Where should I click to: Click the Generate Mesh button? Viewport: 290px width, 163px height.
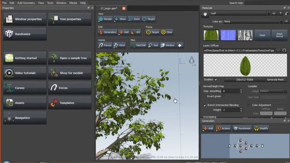(276, 80)
